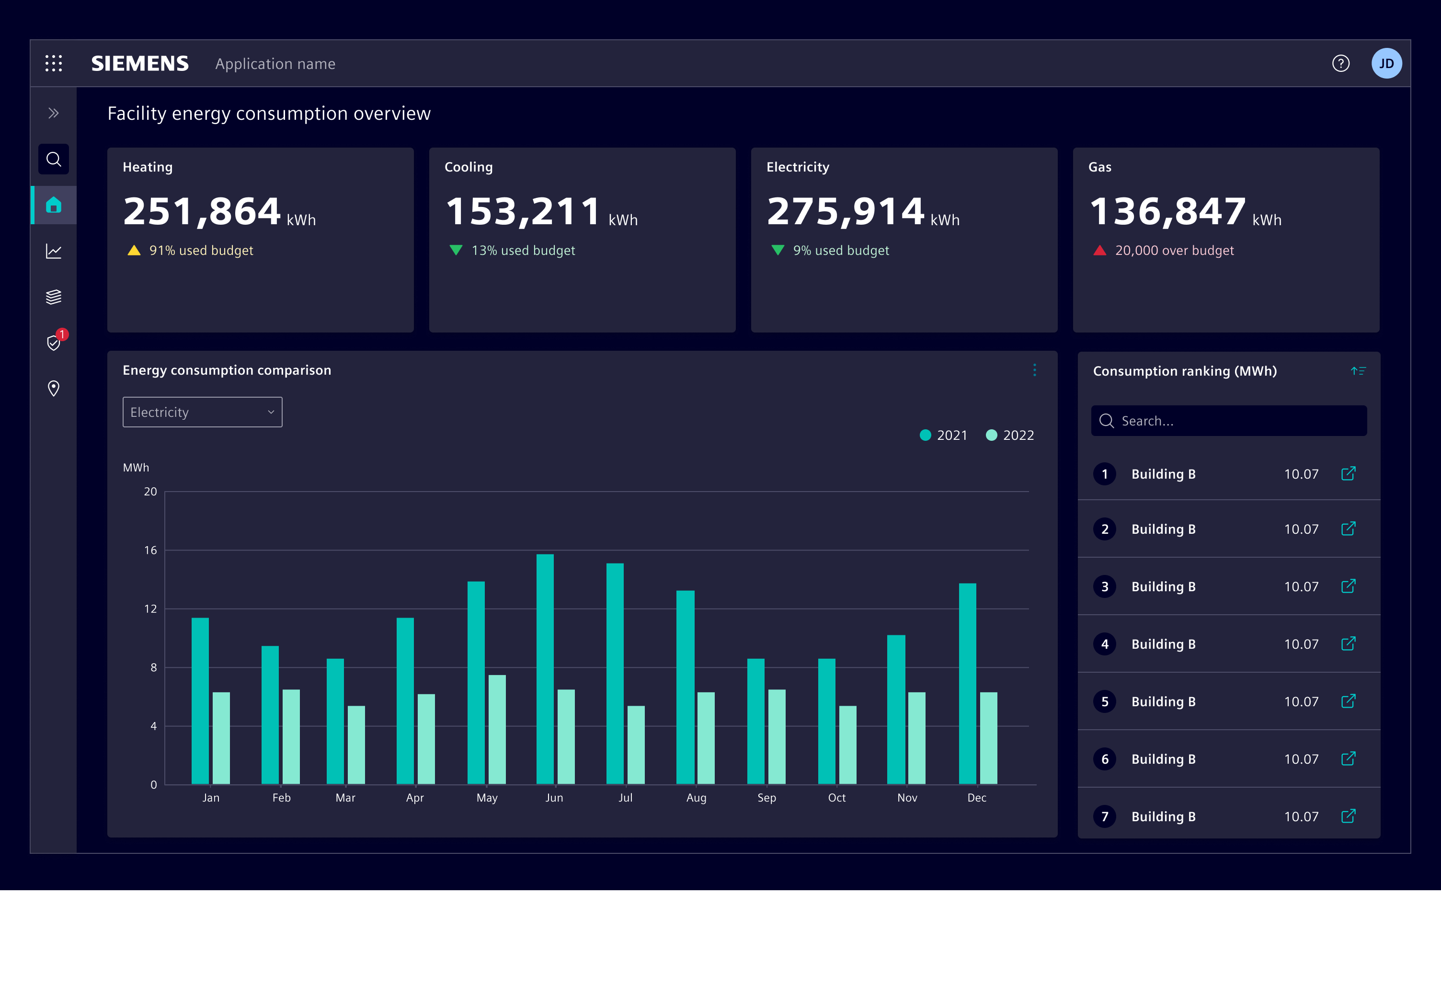Click the sort icon on Consumption ranking panel

1359,370
